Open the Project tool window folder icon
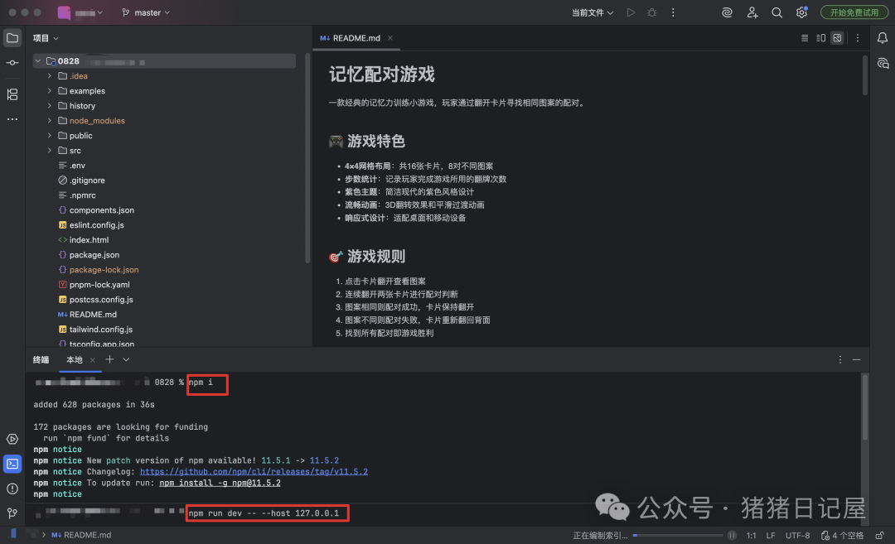895x544 pixels. (x=12, y=37)
